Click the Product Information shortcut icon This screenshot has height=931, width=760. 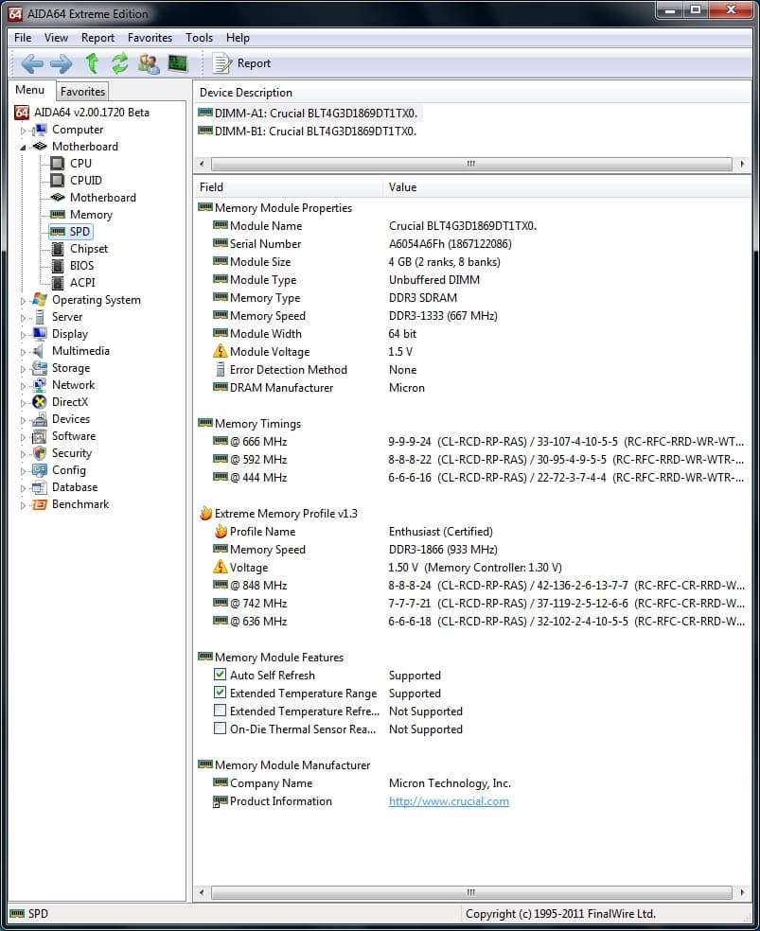[x=221, y=801]
